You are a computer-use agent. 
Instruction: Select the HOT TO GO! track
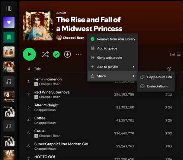pyautogui.click(x=45, y=157)
